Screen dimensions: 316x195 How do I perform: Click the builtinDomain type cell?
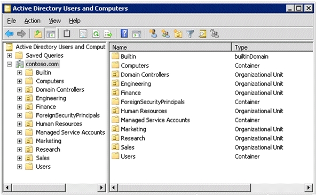click(x=251, y=57)
